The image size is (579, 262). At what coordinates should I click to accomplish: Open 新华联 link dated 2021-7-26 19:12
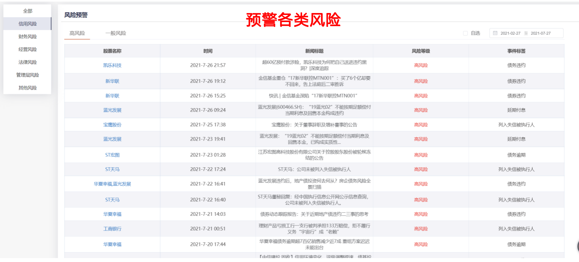tap(112, 81)
